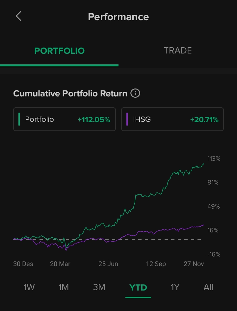This screenshot has height=311, width=237.
Task: Select the 1M time range
Action: (x=64, y=287)
